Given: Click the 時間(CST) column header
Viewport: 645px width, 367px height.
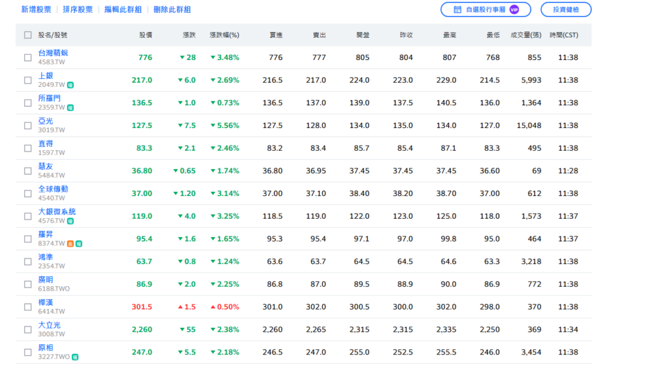Looking at the screenshot, I should pos(564,35).
